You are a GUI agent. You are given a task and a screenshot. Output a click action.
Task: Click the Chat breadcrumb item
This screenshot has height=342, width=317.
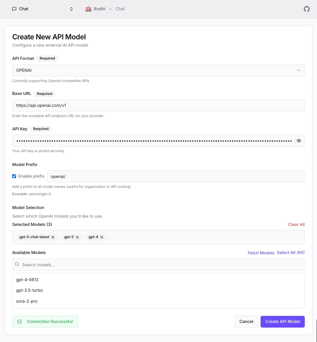pyautogui.click(x=120, y=9)
